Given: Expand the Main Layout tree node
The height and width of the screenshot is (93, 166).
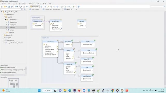Looking at the screenshot, I should point(4,40).
